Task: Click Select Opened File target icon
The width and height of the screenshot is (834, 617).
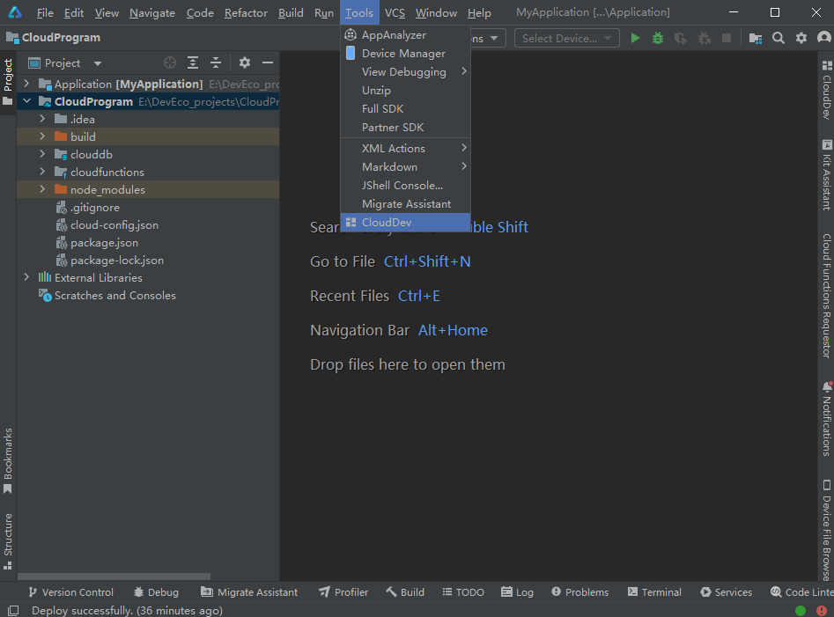Action: (170, 63)
